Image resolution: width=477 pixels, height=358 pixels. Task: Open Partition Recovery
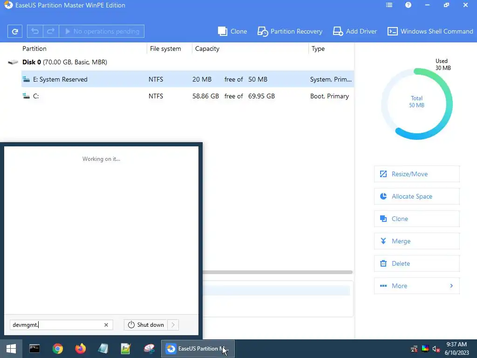pyautogui.click(x=290, y=31)
